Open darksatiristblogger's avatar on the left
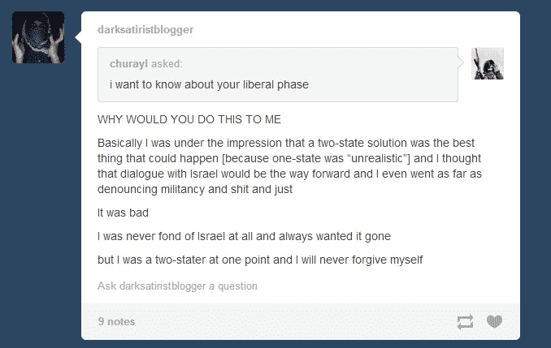 (38, 37)
